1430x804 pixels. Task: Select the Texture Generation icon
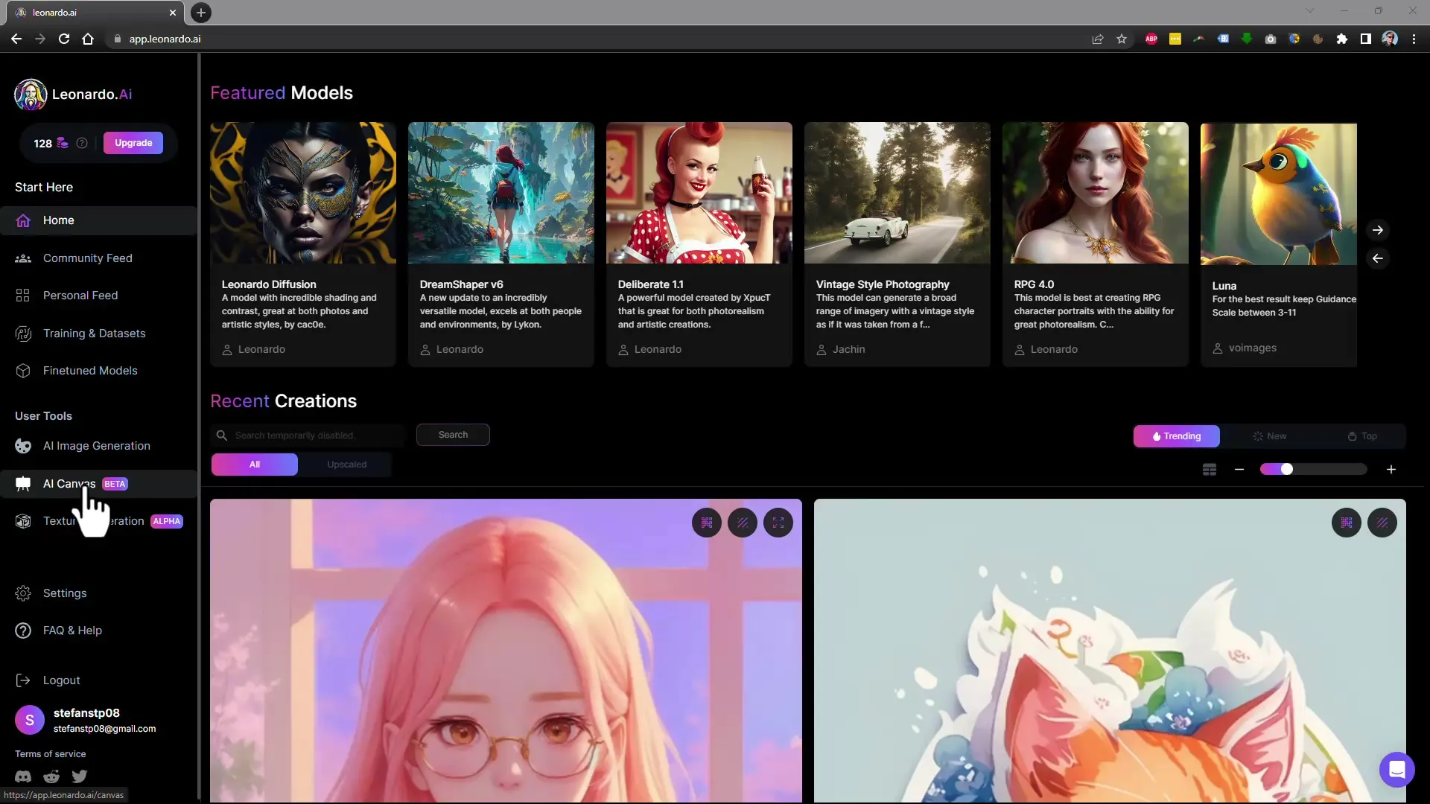24,520
